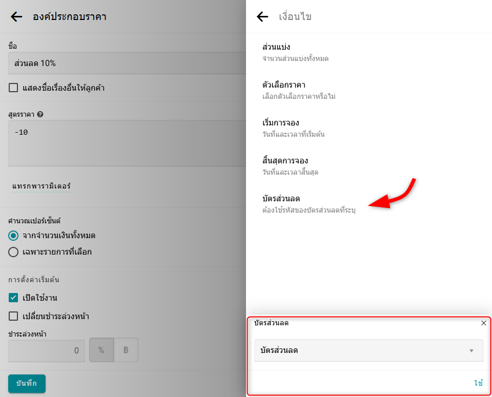This screenshot has width=492, height=397.
Task: Click back arrow in เงื่อนไข panel
Action: (262, 17)
